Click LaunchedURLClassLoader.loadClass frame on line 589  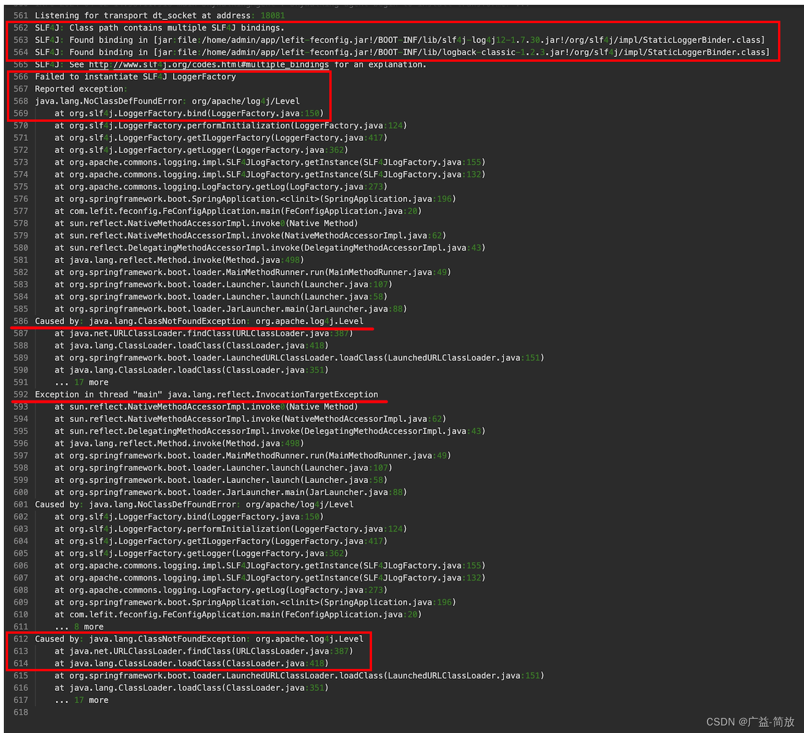pyautogui.click(x=299, y=358)
